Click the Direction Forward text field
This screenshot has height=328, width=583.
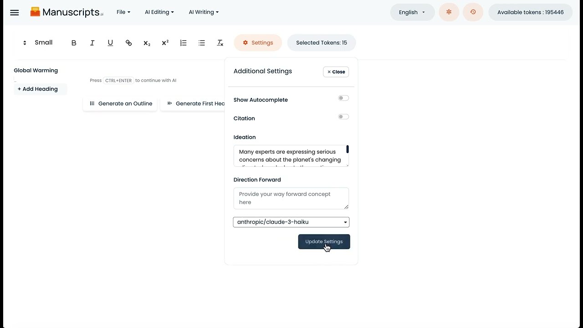click(x=291, y=198)
